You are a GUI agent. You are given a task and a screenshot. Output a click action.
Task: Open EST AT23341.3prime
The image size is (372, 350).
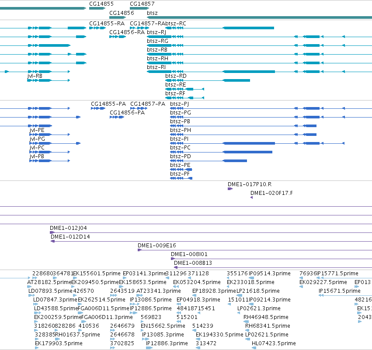point(159,291)
